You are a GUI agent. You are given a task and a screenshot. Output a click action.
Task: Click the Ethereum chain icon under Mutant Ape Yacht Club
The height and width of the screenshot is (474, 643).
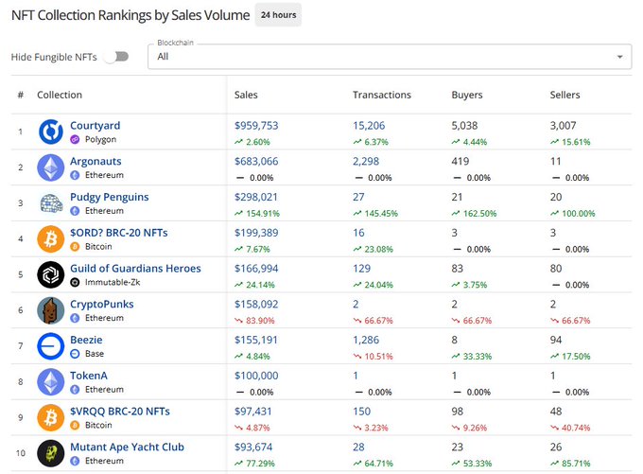coord(75,461)
